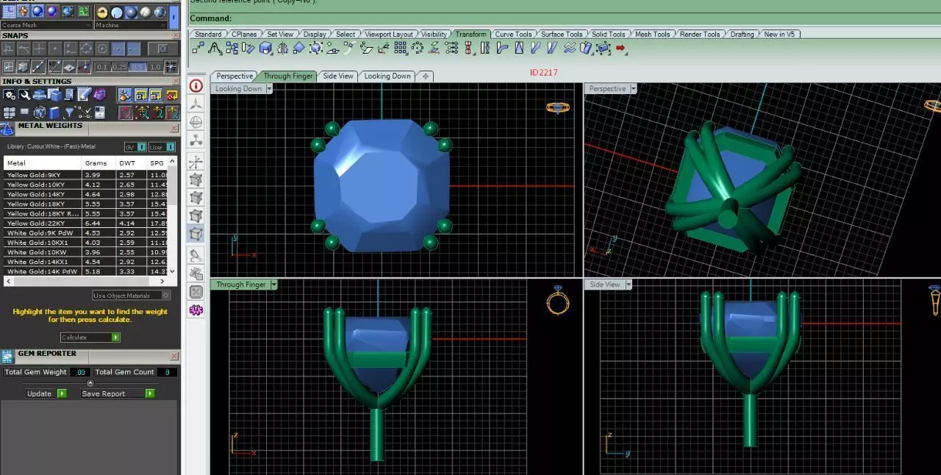
Task: Set the snap distance to 0.25
Action: [120, 67]
